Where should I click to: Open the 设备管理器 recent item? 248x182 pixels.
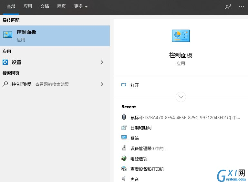pos(148,148)
